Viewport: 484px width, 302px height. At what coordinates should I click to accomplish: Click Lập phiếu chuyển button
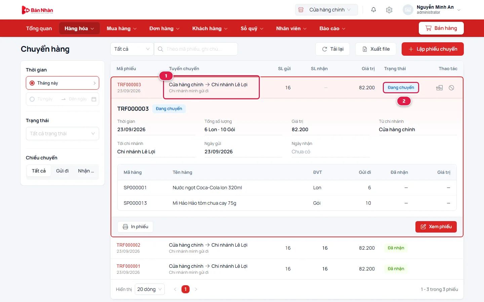[x=433, y=49]
